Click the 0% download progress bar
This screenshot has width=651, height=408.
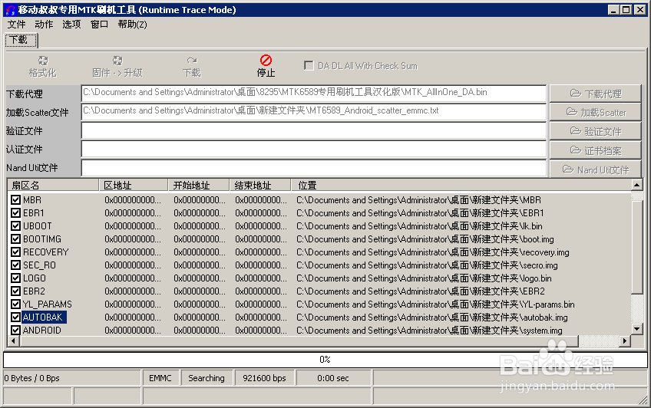325,360
